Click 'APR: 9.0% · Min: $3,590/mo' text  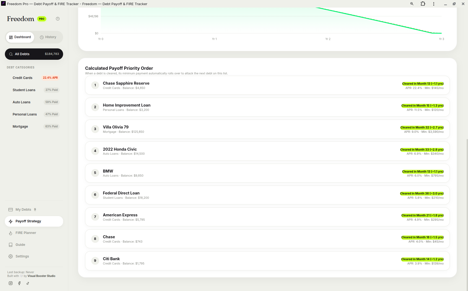[424, 132]
